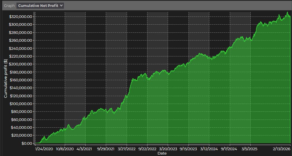Click the 10/6/2020 date label
Viewport: 292px width, 156px height.
coord(65,149)
